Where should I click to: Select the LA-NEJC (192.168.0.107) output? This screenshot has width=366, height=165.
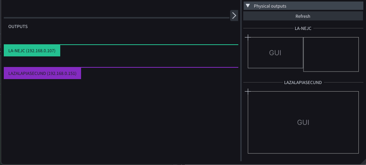pos(32,51)
